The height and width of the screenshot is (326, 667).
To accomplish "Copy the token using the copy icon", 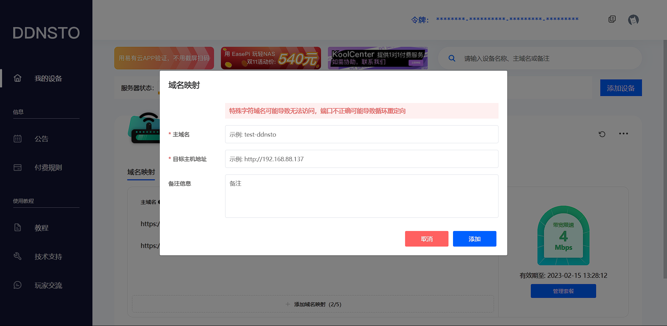I will pyautogui.click(x=612, y=19).
